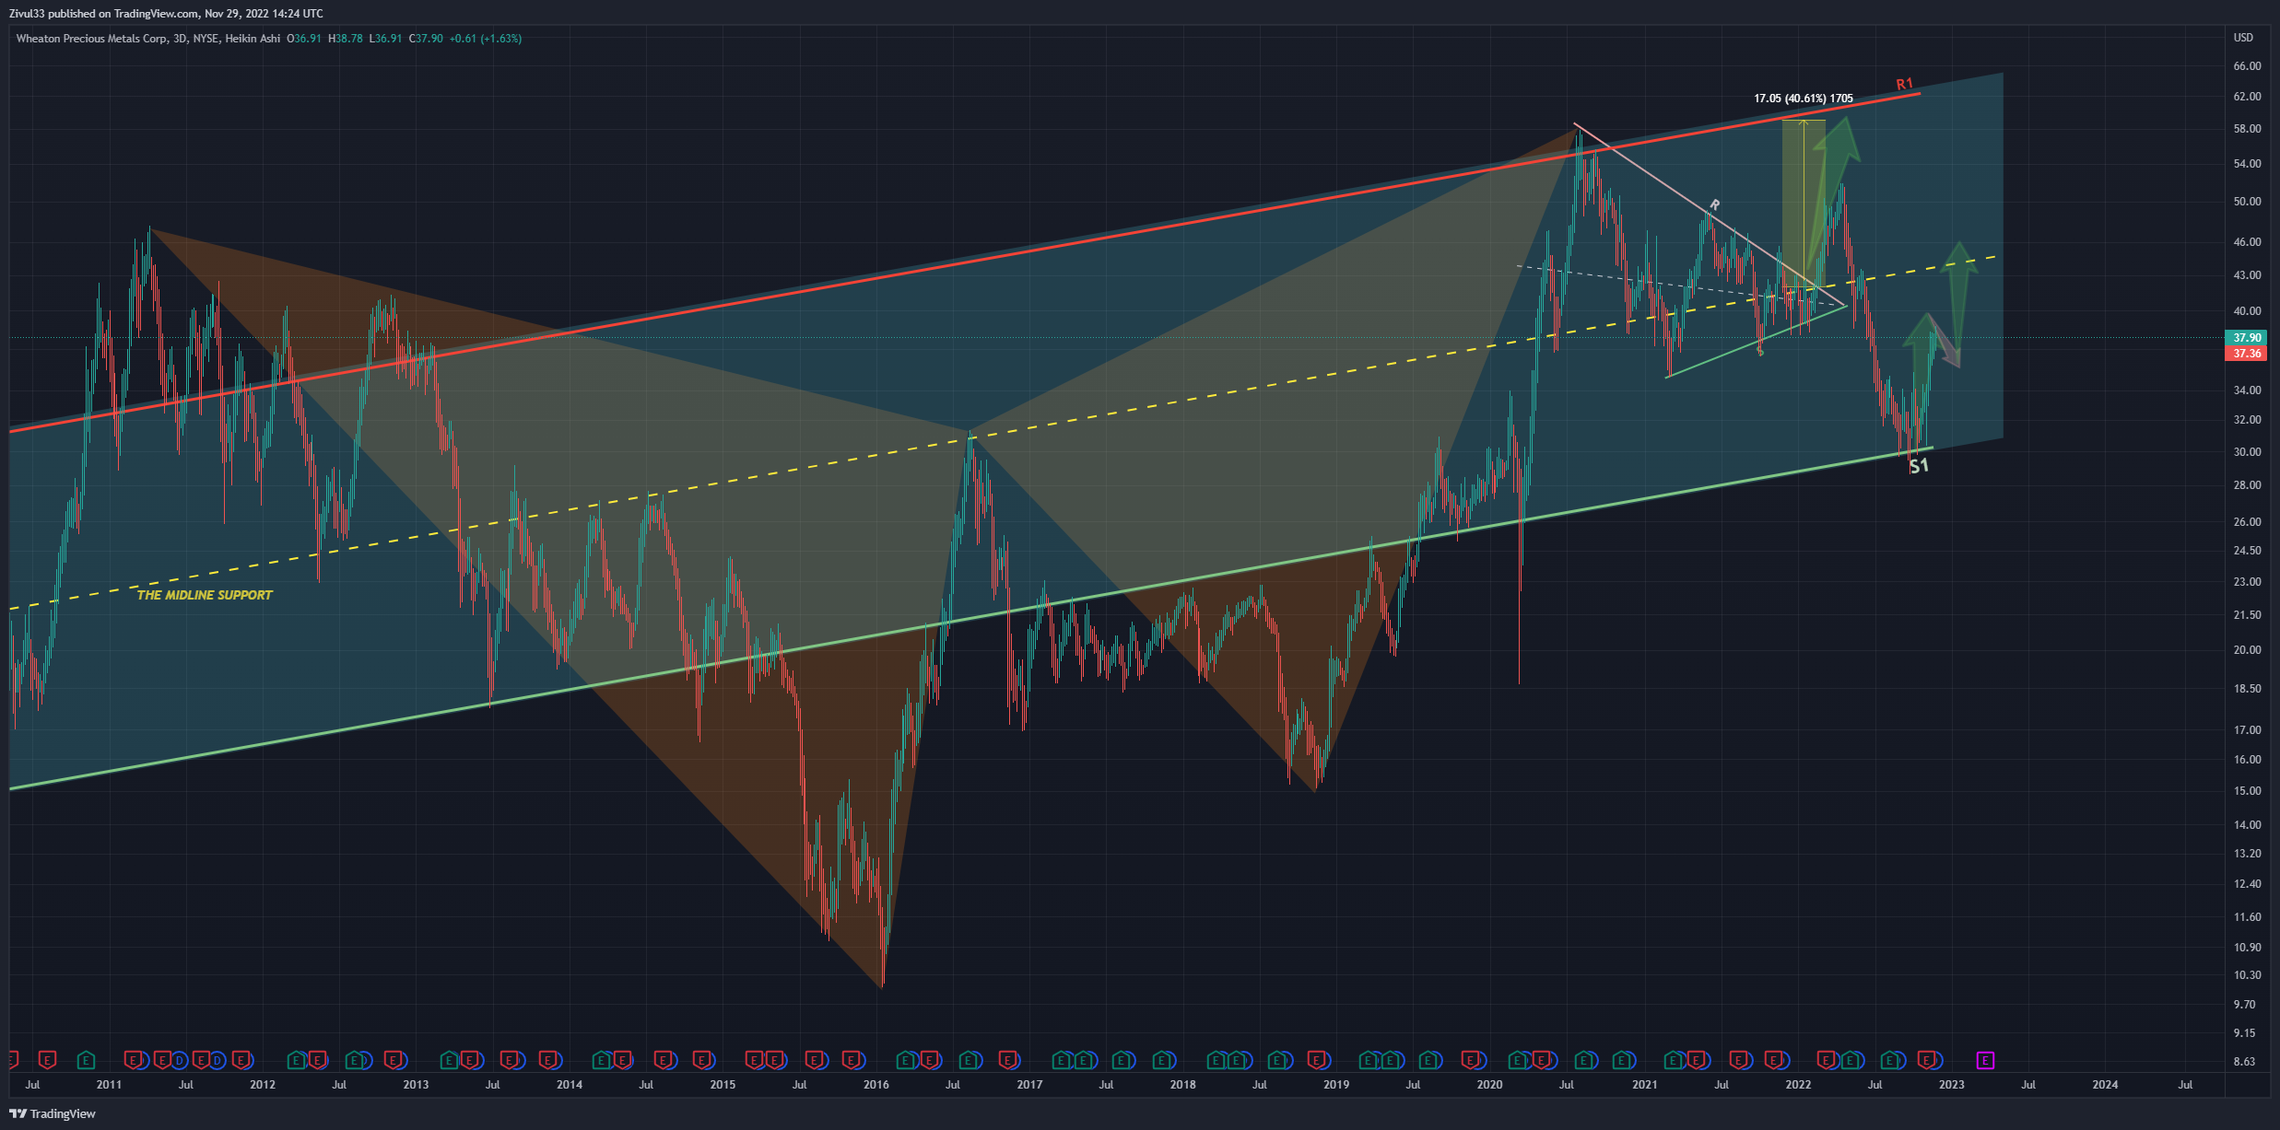
Task: Click the purple upcoming earnings marker in 2023
Action: pyautogui.click(x=1986, y=1060)
